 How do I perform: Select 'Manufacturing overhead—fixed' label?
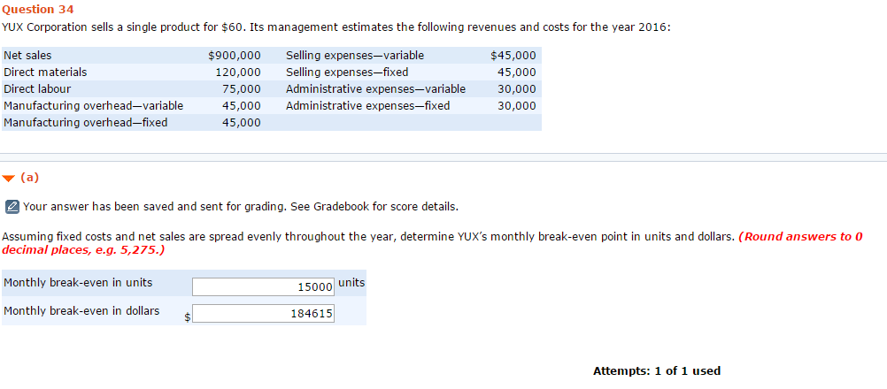click(85, 123)
